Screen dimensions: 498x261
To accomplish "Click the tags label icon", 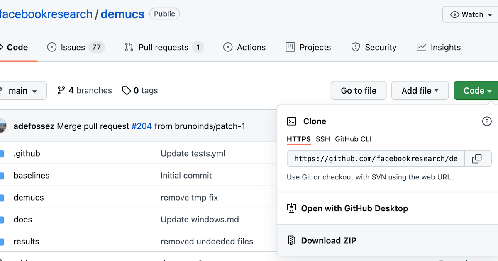I will (x=126, y=90).
